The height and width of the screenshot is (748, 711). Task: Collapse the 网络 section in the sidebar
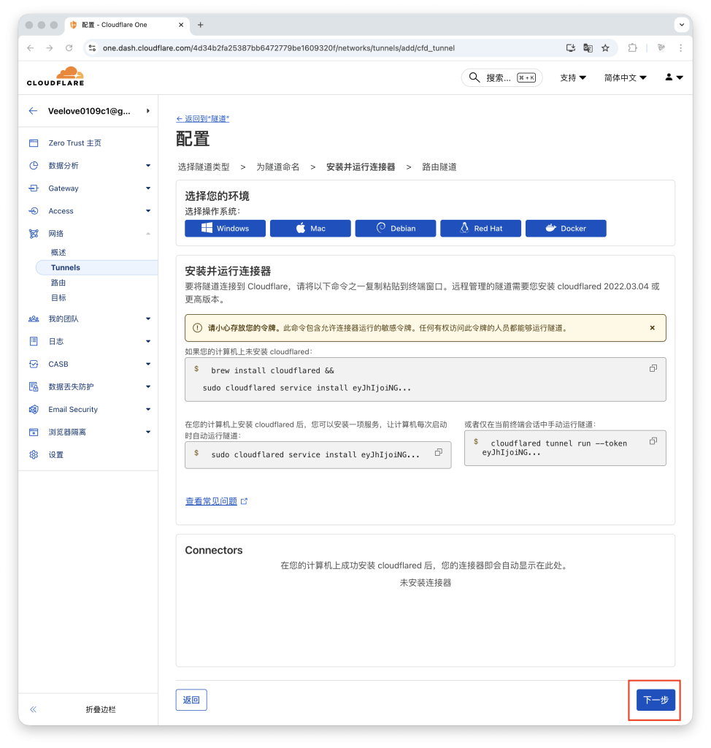point(149,233)
